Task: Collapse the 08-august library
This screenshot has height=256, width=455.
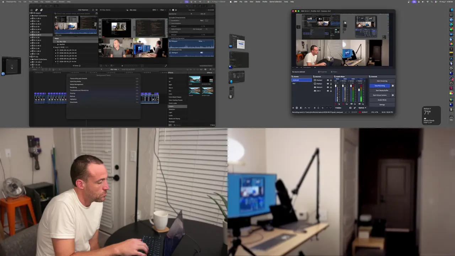Action: point(31,13)
